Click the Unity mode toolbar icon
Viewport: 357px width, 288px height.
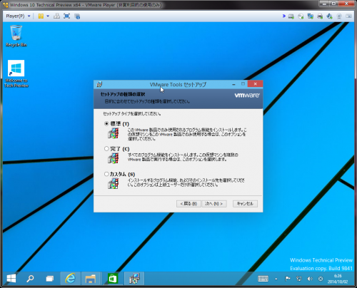tap(77, 16)
